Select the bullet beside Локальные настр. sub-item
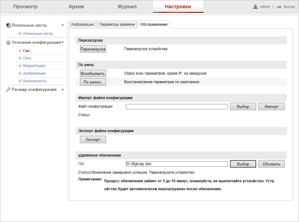 [20, 34]
